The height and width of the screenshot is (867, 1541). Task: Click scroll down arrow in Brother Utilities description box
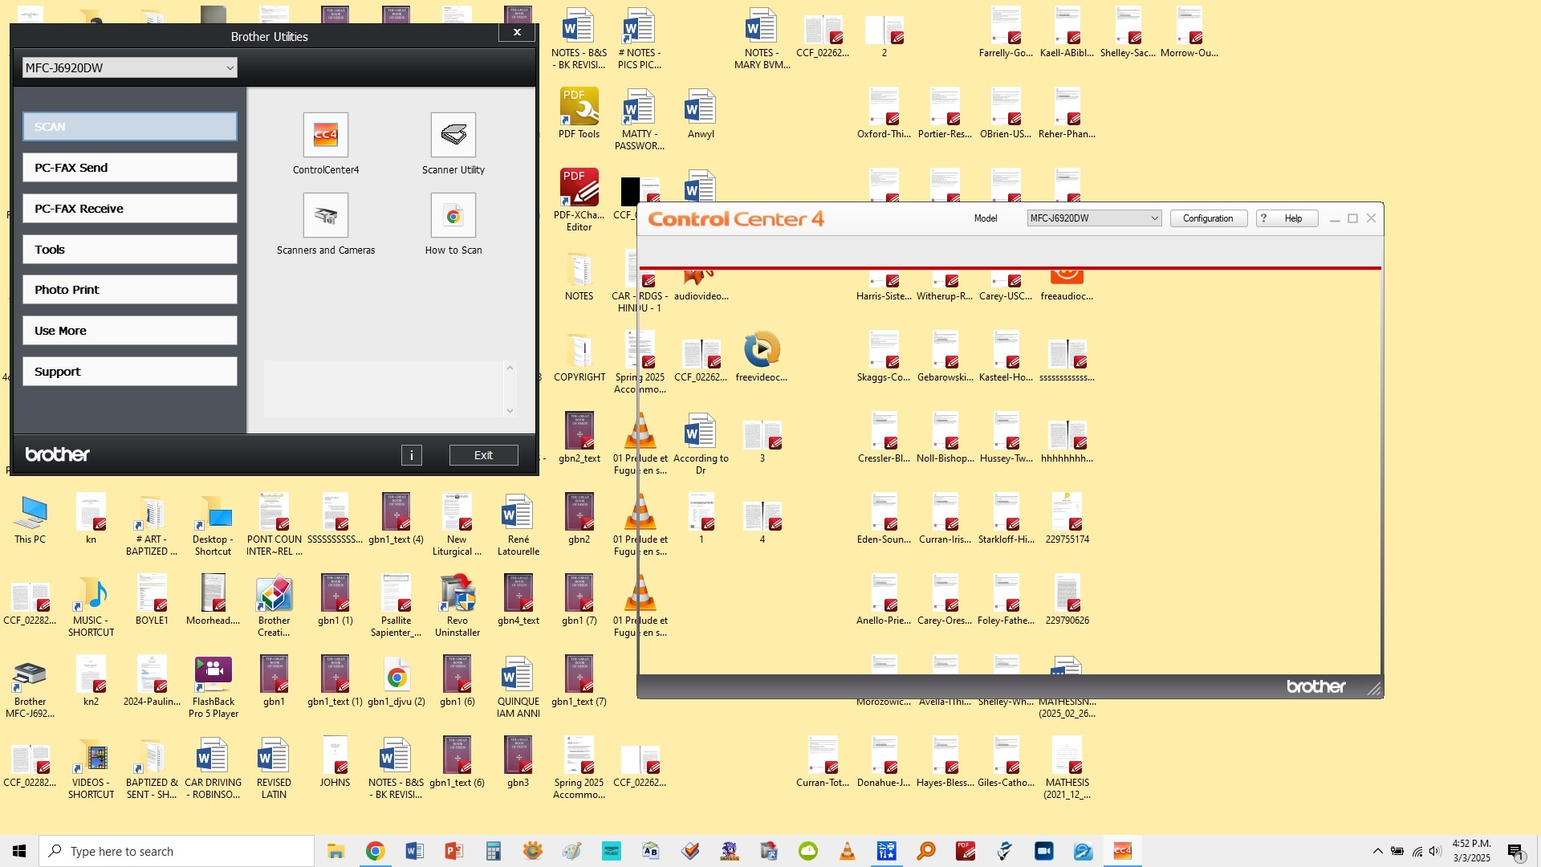tap(510, 411)
